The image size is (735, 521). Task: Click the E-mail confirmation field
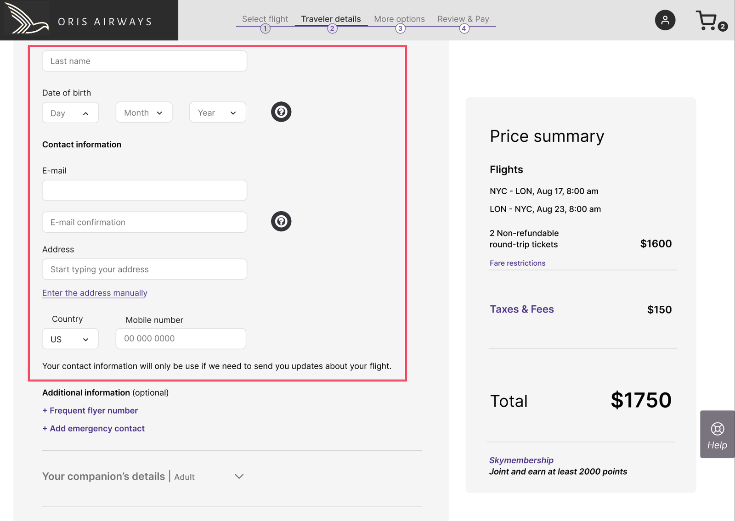(144, 222)
